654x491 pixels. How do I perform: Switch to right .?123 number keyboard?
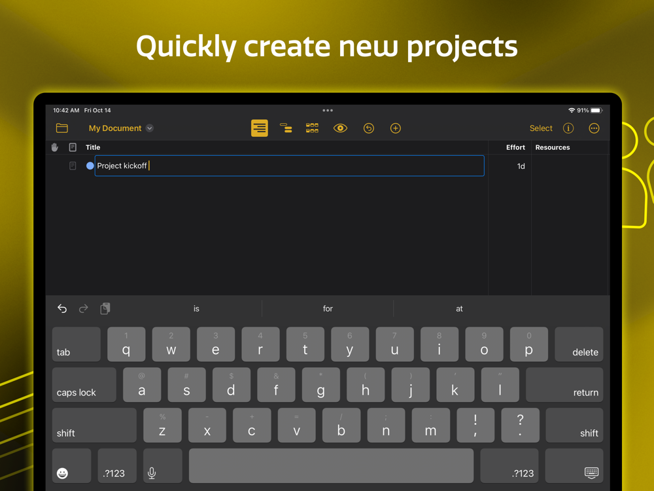(x=509, y=465)
